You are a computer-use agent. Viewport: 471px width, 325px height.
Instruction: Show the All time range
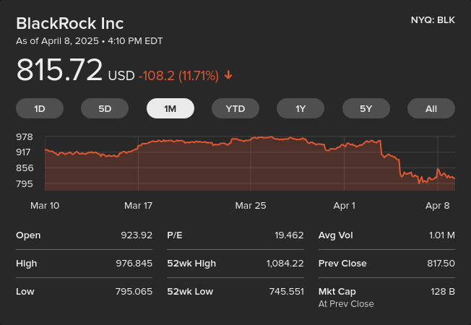tap(431, 108)
